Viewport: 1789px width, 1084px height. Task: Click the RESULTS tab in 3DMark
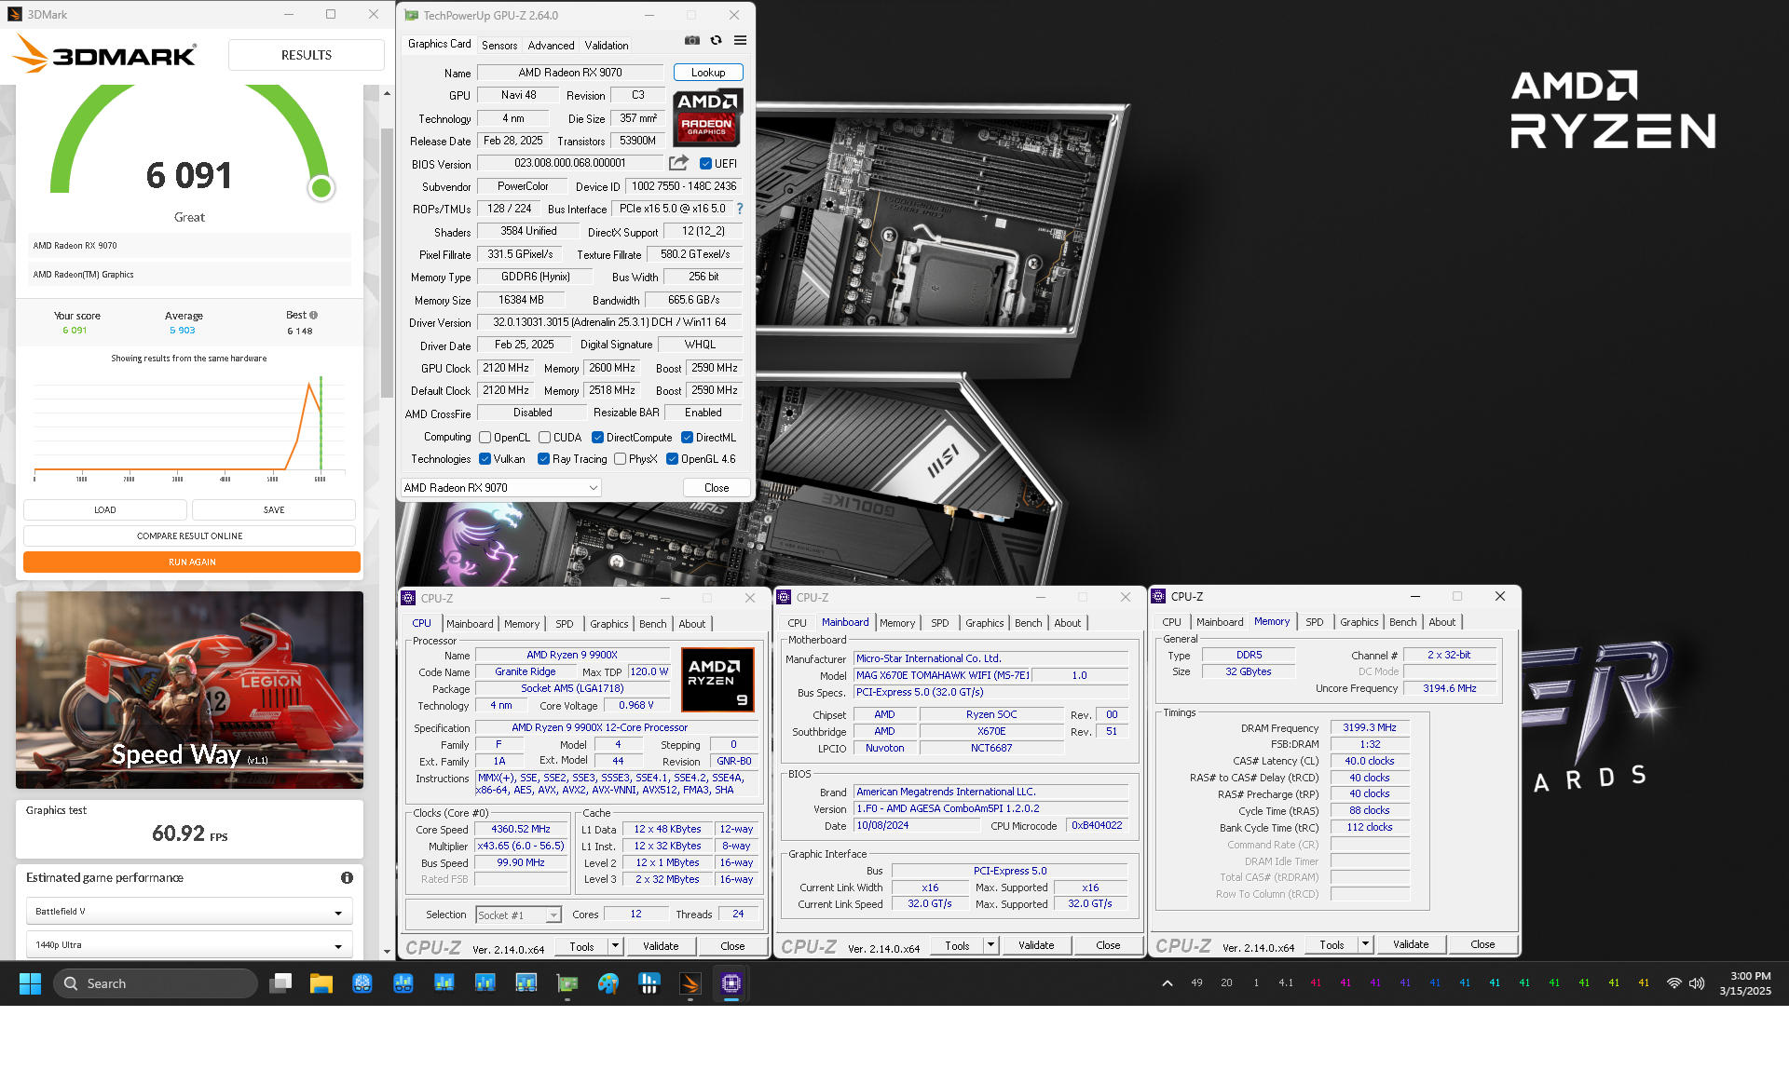click(x=307, y=55)
